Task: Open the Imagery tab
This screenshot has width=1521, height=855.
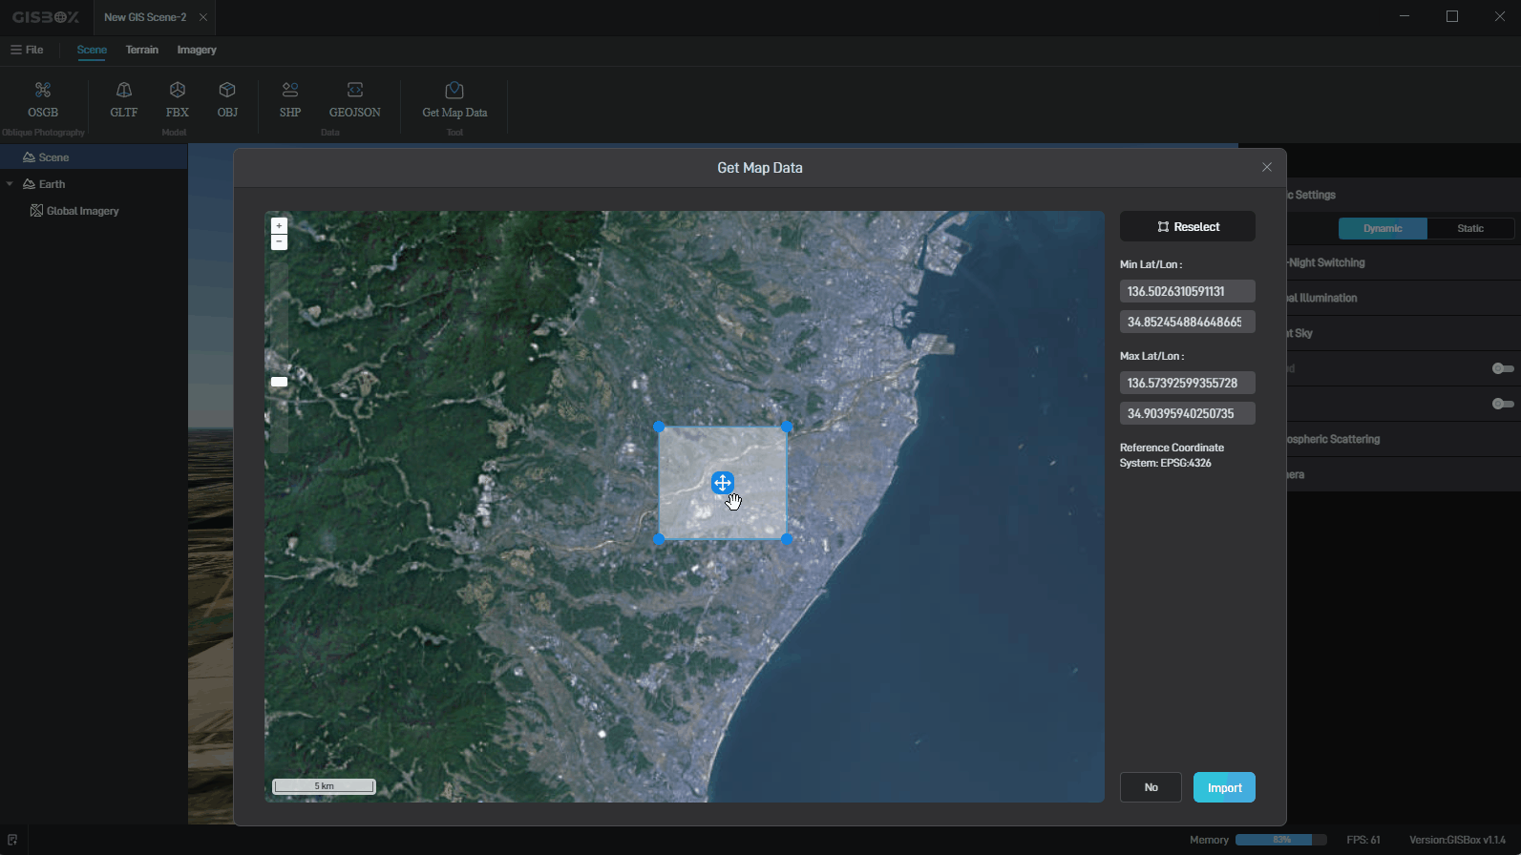Action: pos(197,50)
